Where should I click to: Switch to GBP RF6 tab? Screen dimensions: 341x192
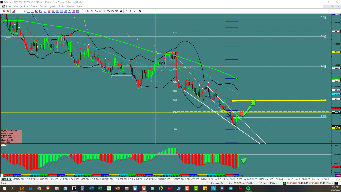coord(85,179)
